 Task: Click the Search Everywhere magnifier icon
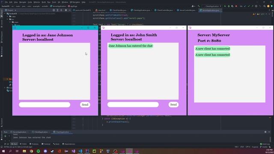click(265, 6)
